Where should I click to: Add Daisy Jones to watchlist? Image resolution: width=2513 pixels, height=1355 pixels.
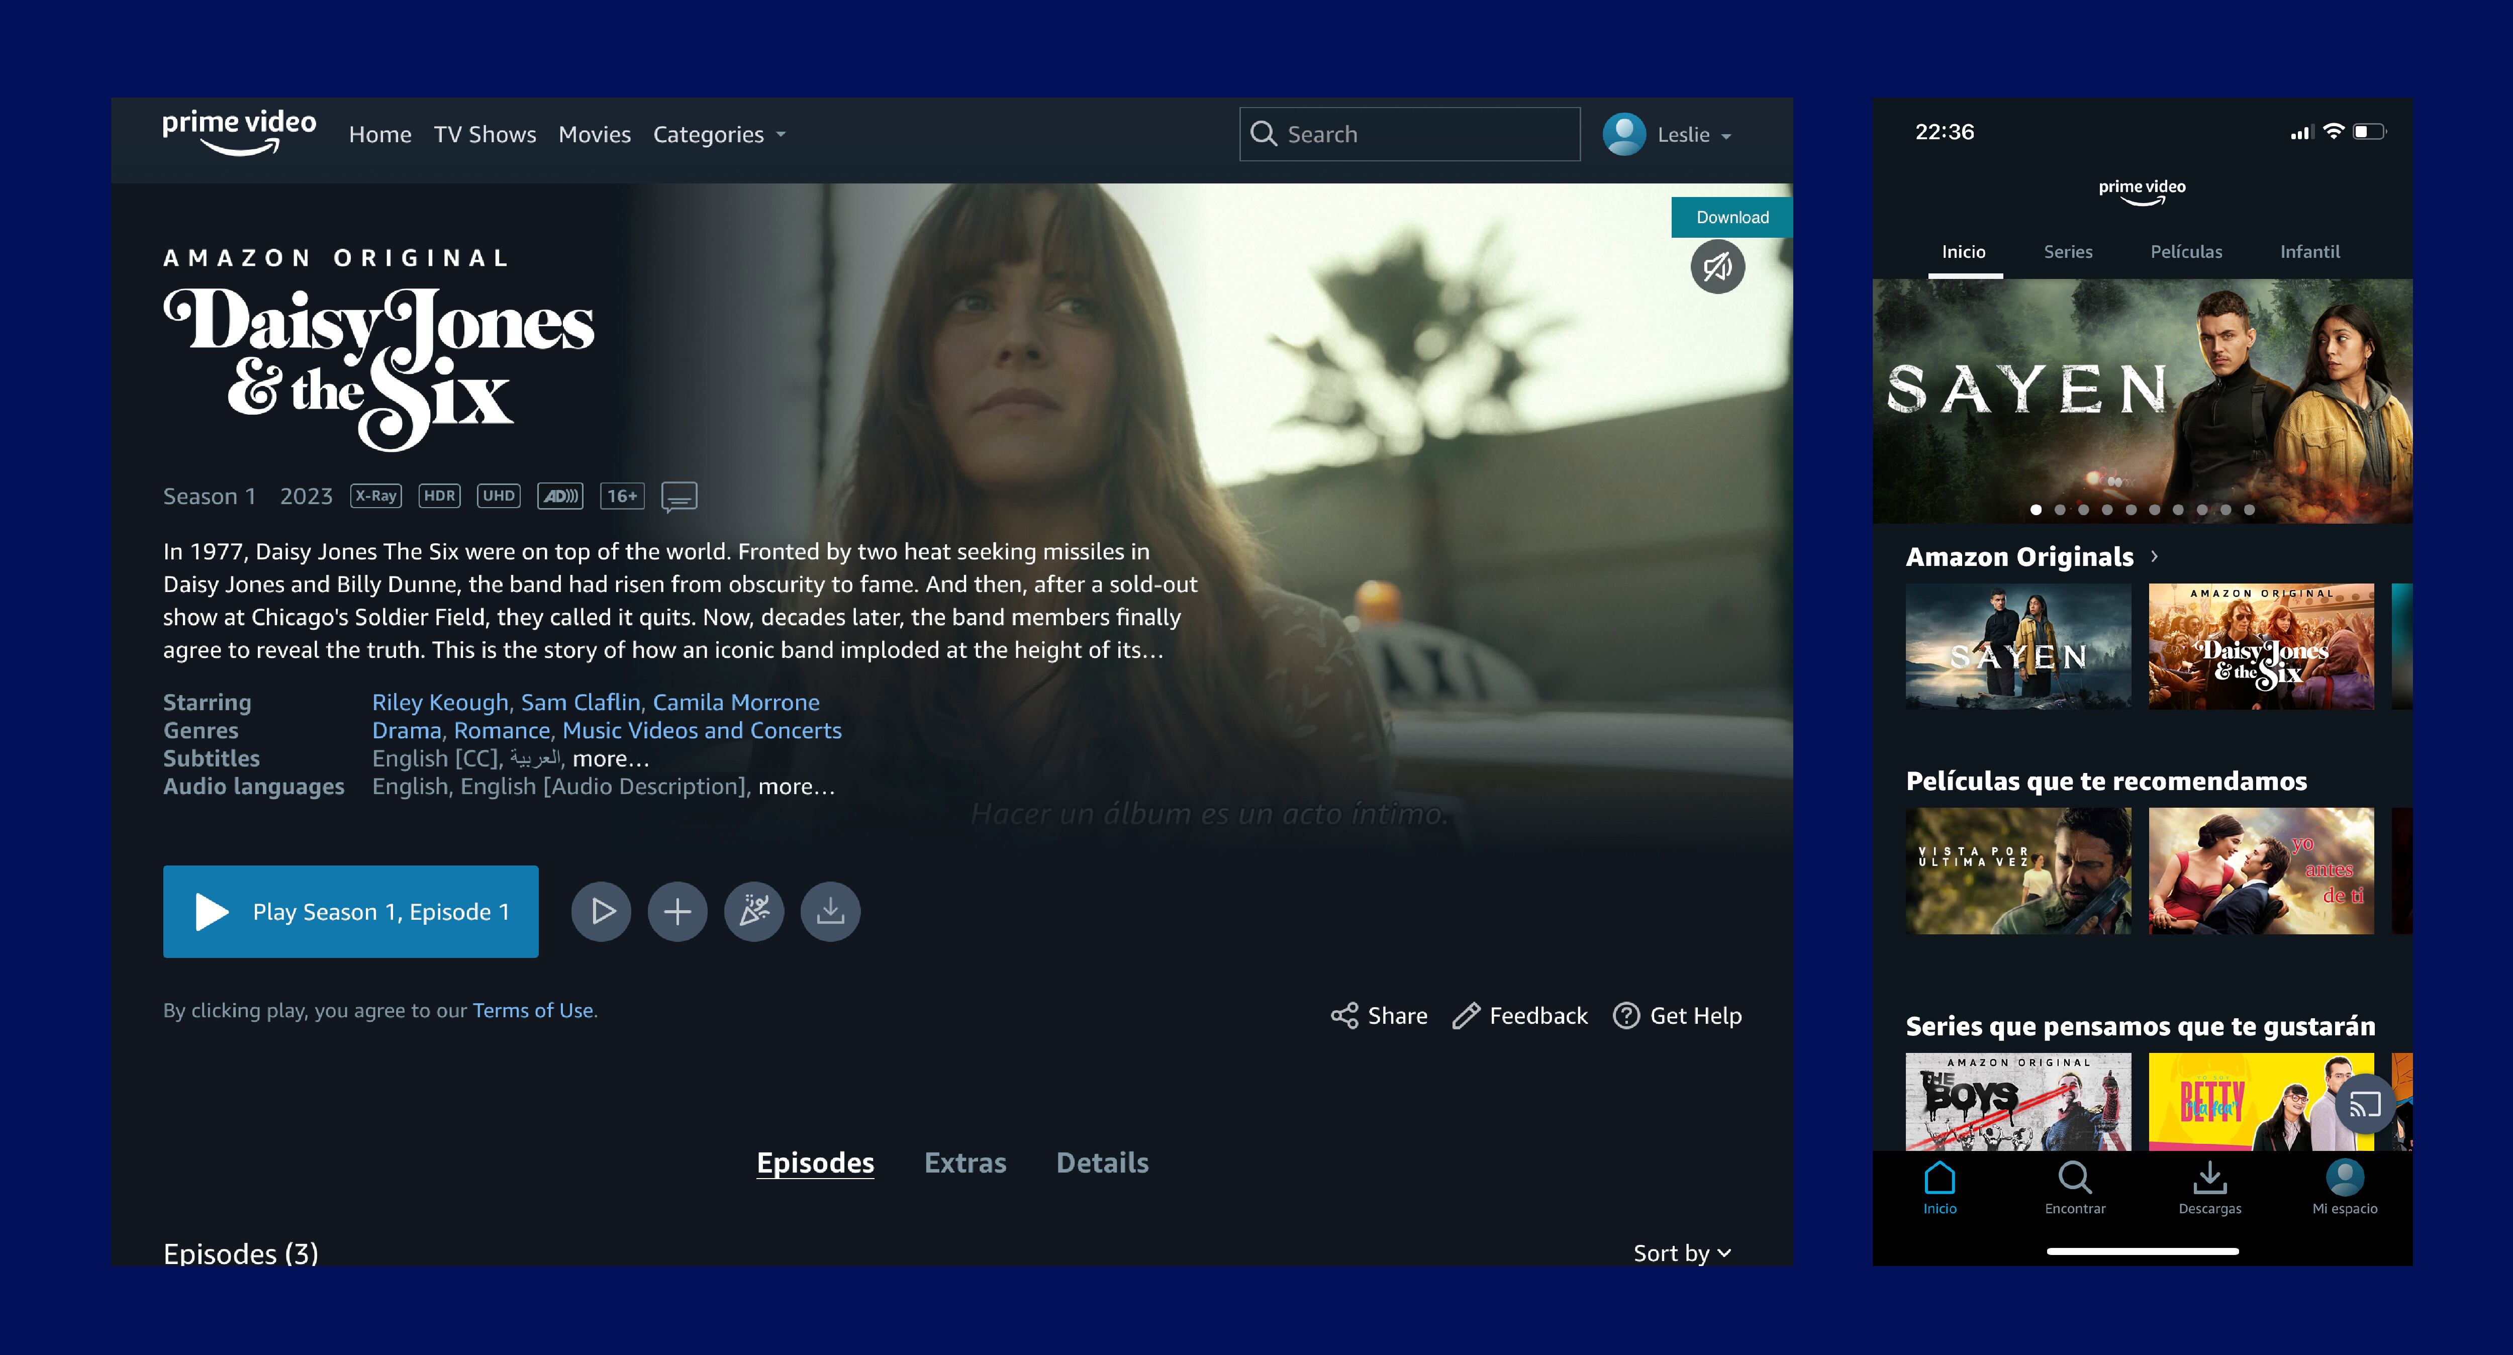(677, 911)
